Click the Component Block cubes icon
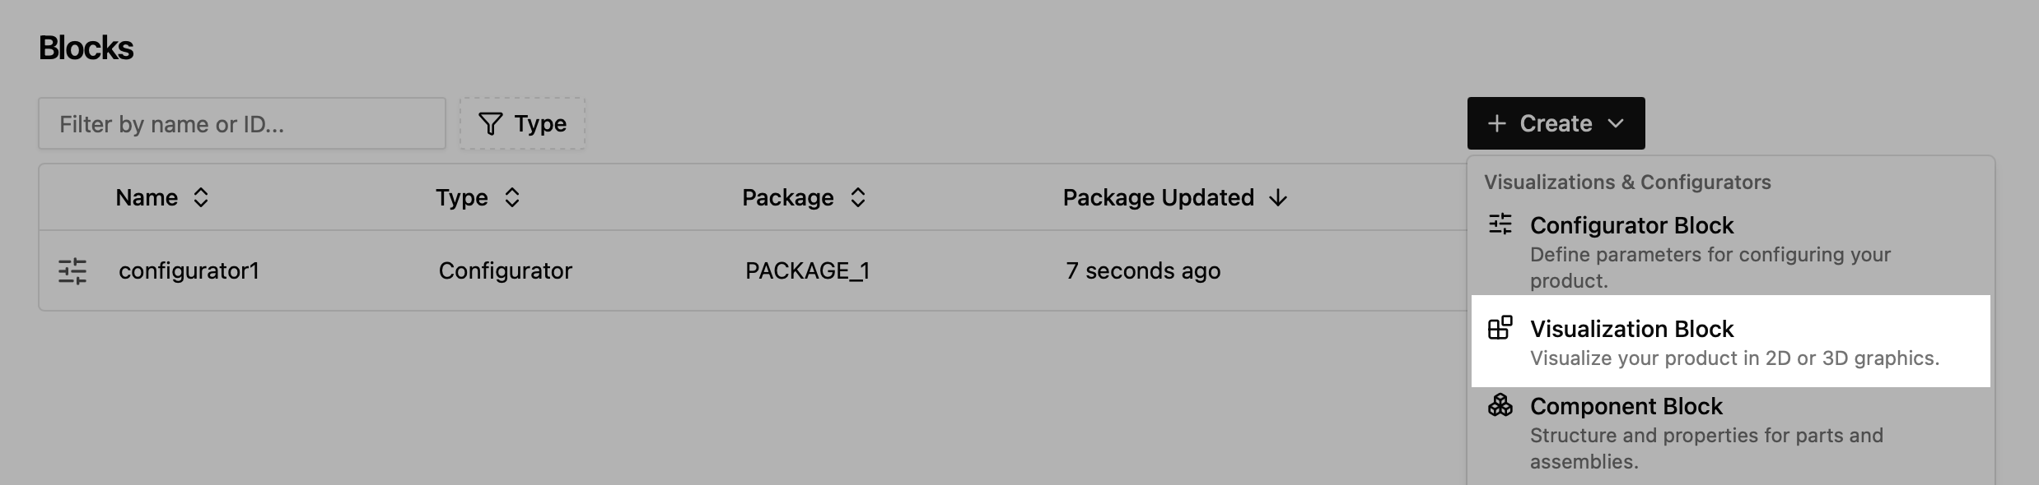The height and width of the screenshot is (485, 2039). [x=1500, y=405]
